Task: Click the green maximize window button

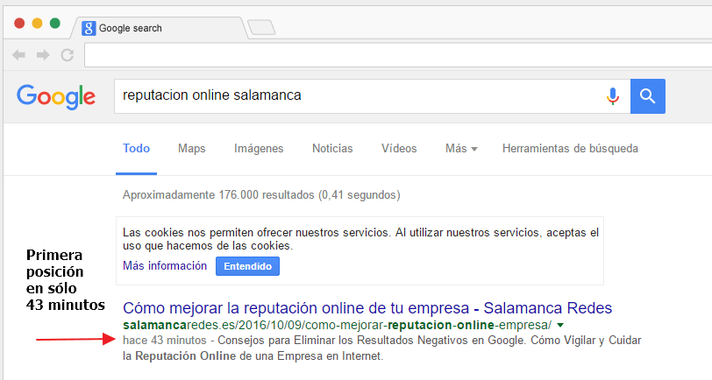Action: (x=55, y=23)
